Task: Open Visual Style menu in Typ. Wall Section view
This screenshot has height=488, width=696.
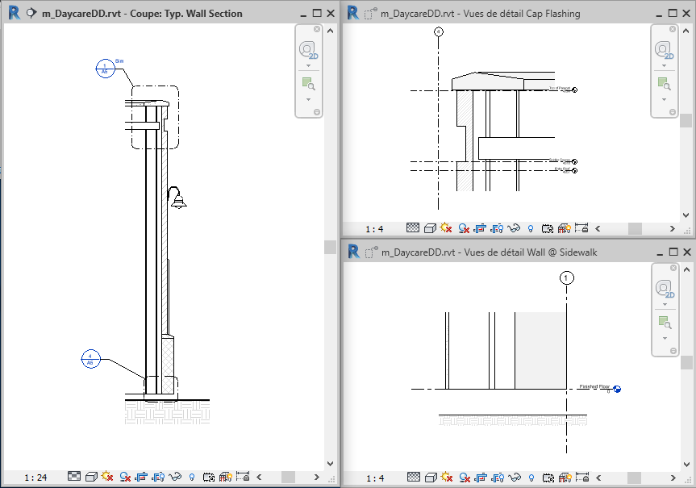Action: pyautogui.click(x=91, y=477)
